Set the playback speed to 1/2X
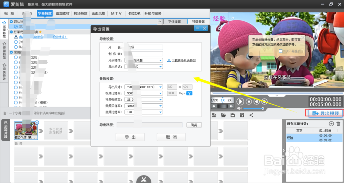 point(215,100)
